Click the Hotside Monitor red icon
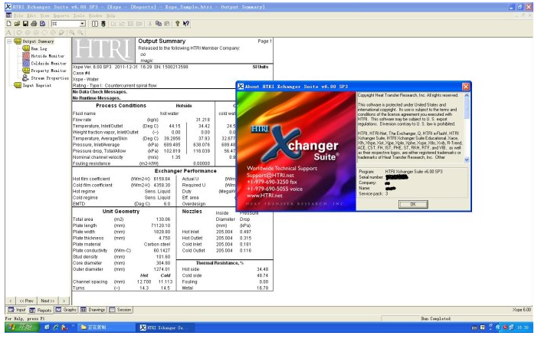 26,56
